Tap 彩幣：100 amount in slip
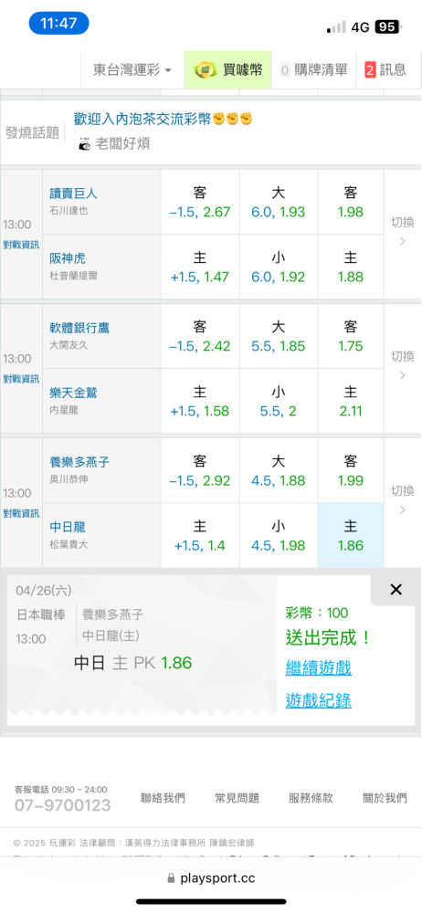The height and width of the screenshot is (913, 422). click(x=317, y=613)
